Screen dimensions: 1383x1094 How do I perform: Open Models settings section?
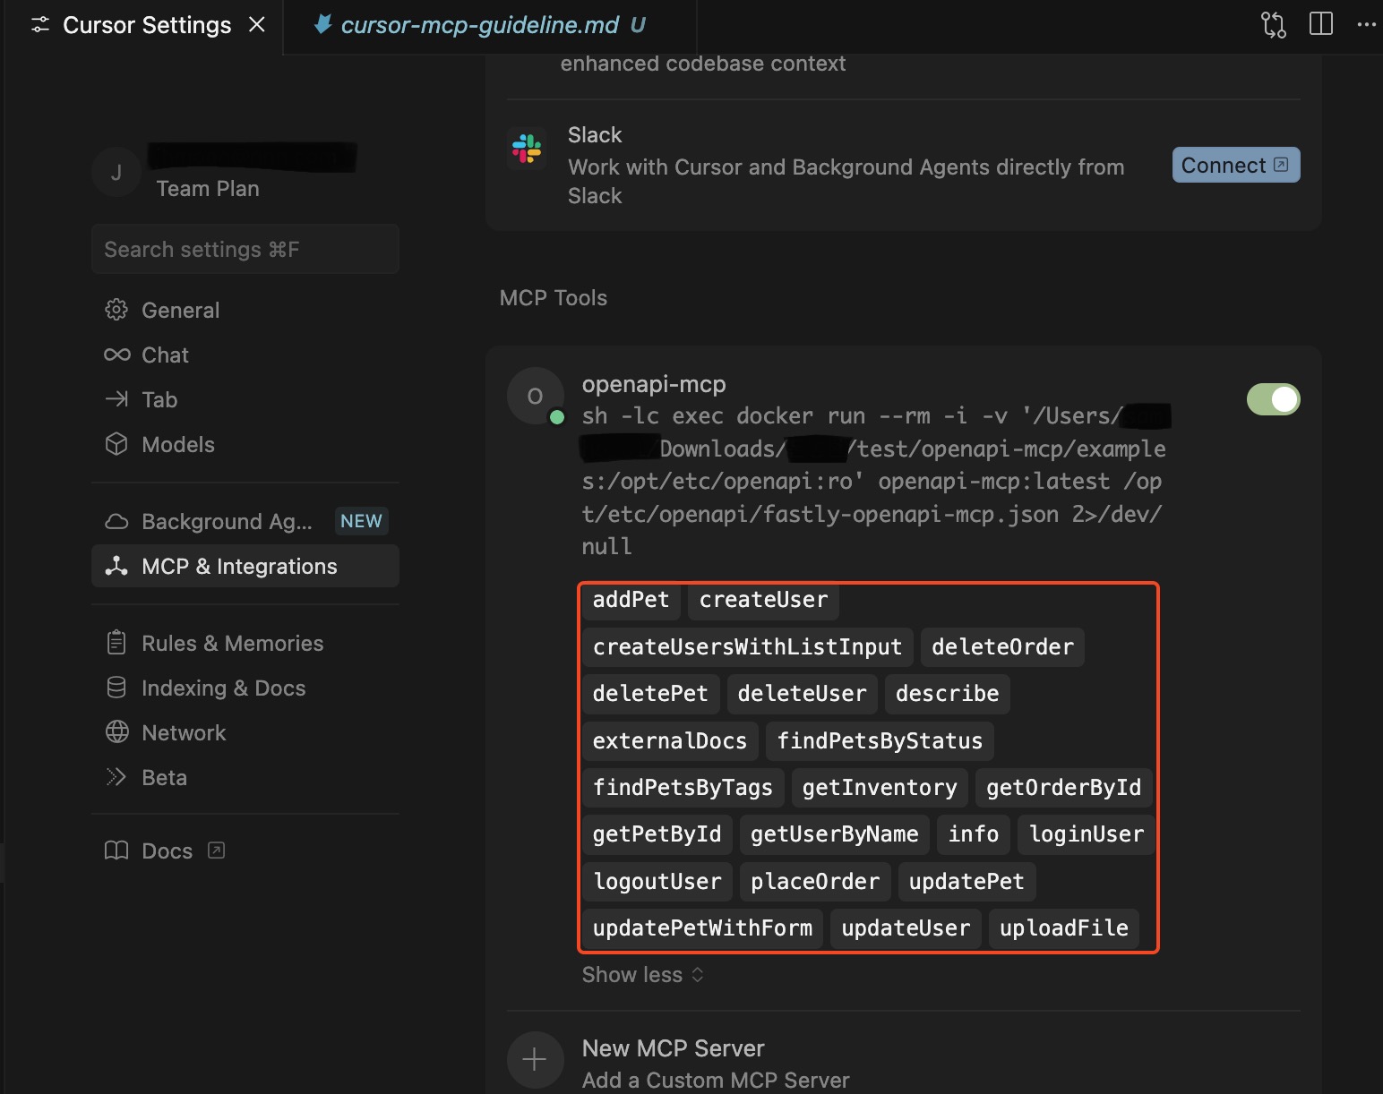pos(245,444)
